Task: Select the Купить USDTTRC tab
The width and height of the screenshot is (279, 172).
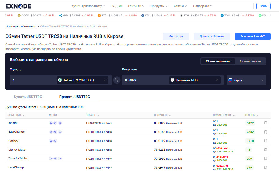Action: [x=28, y=97]
